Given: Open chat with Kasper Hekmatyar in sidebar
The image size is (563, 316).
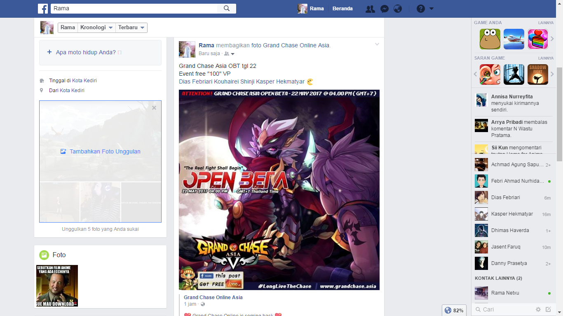Looking at the screenshot, I should pyautogui.click(x=513, y=214).
